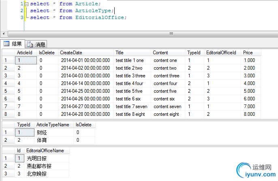
Task: Select cell 'content five'
Action: [168, 91]
